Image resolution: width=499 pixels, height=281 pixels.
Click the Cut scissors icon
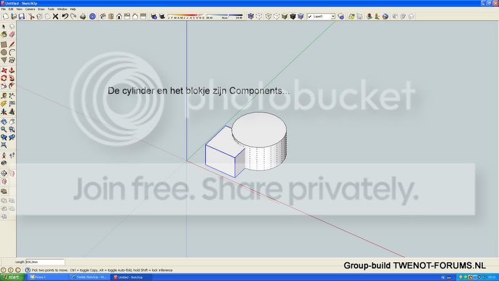(x=32, y=16)
